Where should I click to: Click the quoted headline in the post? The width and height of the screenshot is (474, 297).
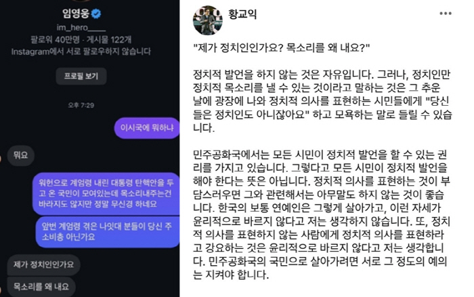pos(282,47)
